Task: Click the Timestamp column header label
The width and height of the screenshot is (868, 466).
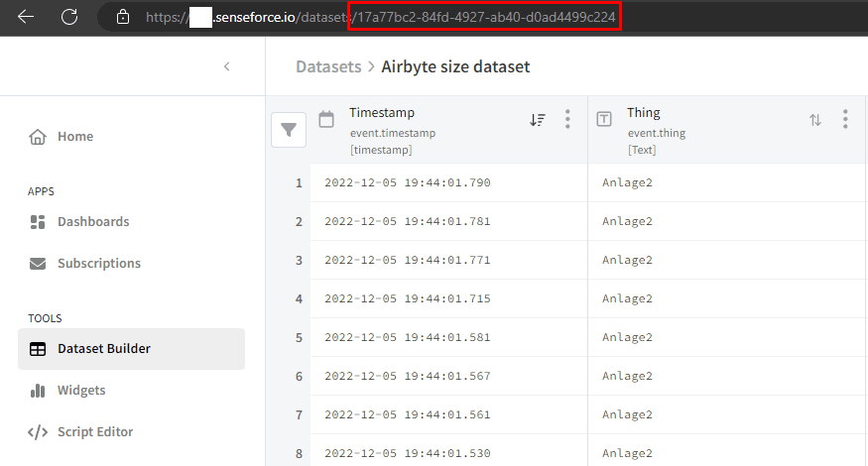Action: click(382, 113)
